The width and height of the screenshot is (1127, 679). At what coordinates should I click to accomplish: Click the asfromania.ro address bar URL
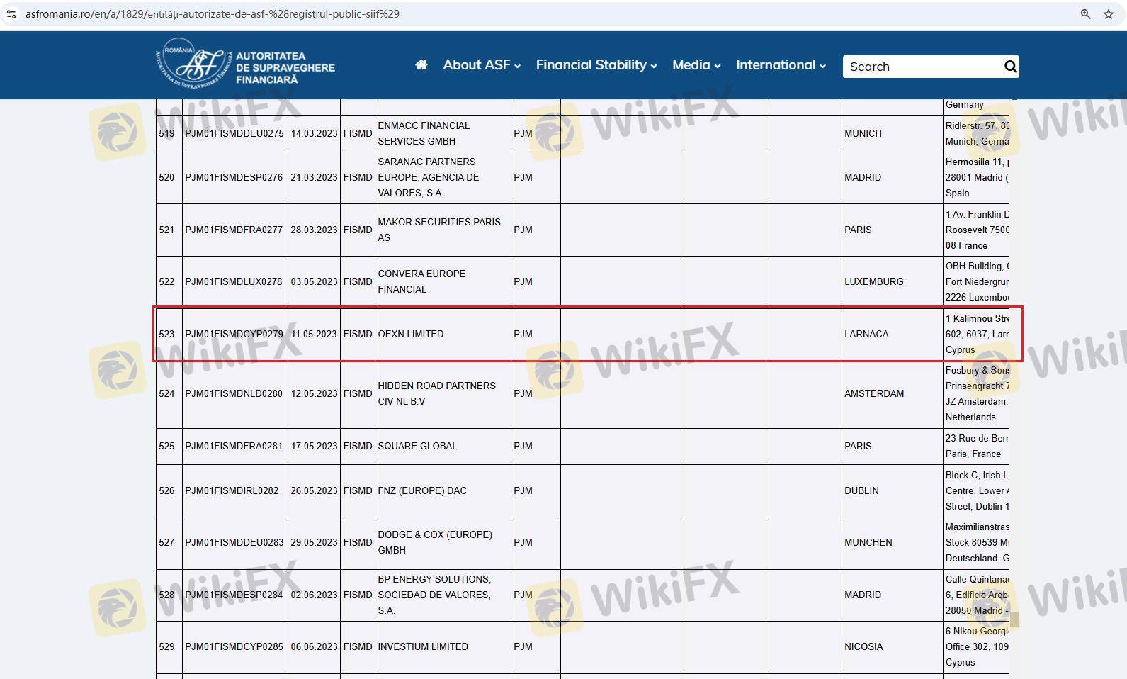(x=213, y=14)
